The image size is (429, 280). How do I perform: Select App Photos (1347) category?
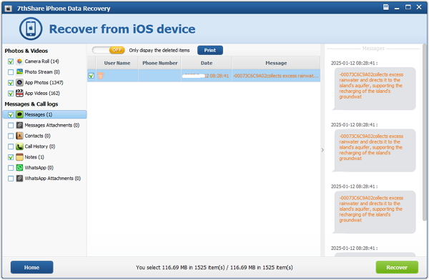[44, 83]
